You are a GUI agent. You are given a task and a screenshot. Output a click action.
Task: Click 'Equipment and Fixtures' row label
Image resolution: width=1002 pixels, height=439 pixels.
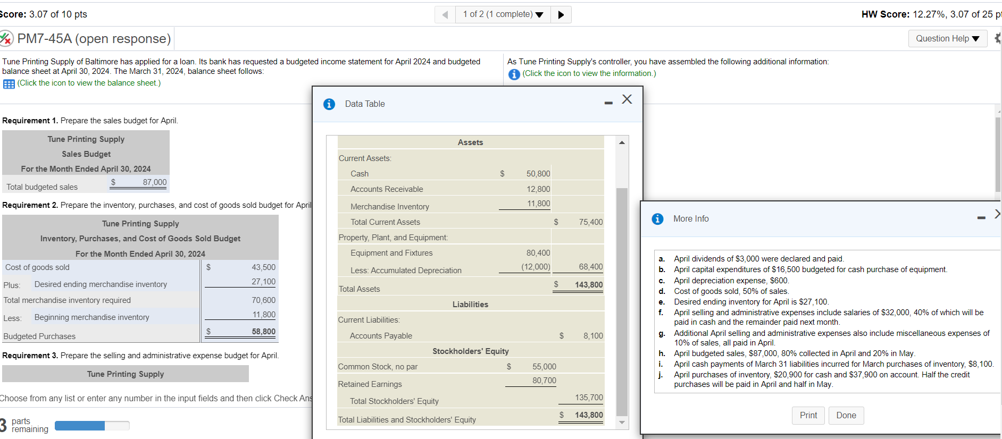click(x=391, y=253)
